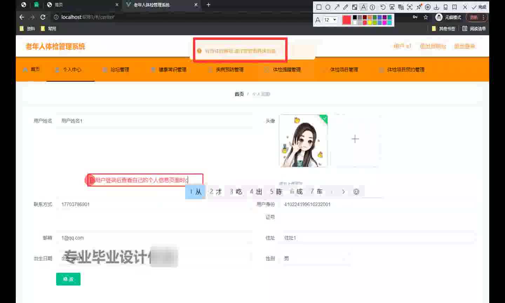
Task: Choose IME candidate 4 出
Action: tap(256, 192)
